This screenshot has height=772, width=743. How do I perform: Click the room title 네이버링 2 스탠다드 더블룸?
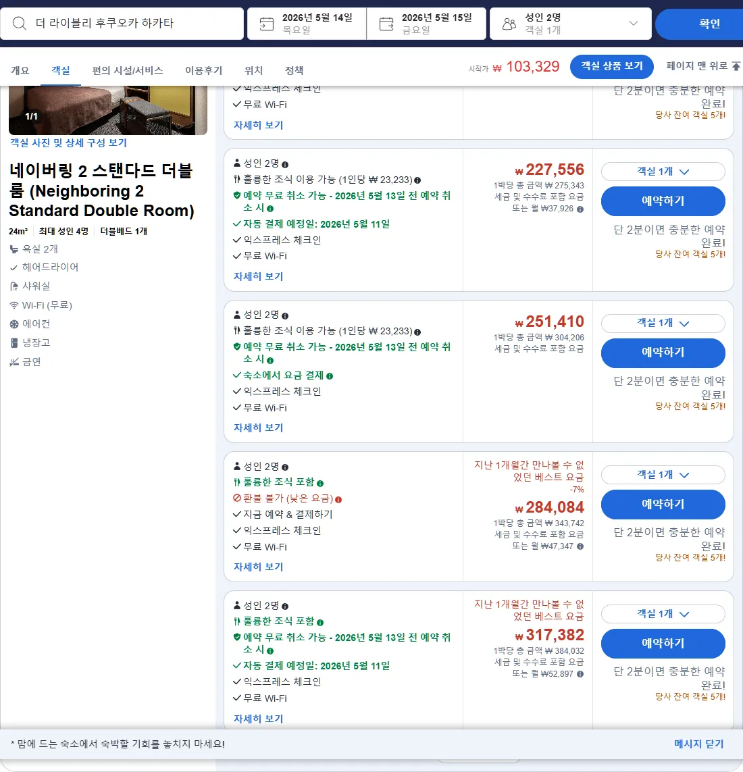point(101,190)
